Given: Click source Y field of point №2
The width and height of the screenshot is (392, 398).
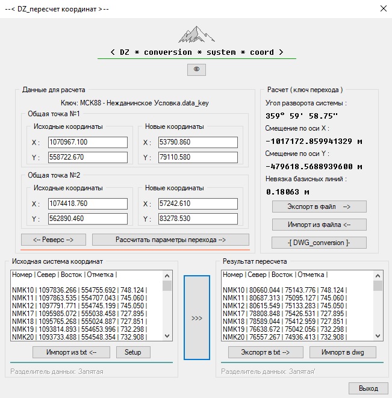Looking at the screenshot, I should pos(88,219).
